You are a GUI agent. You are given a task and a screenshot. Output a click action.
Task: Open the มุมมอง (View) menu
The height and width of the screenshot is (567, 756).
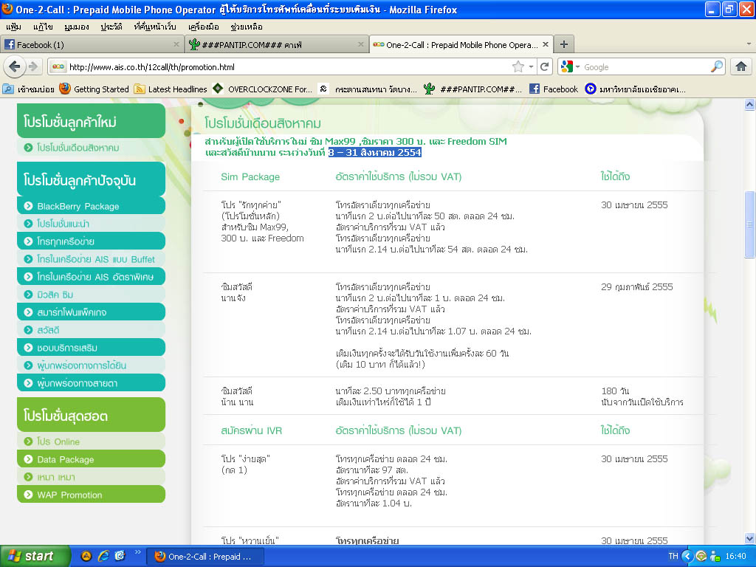coord(77,27)
